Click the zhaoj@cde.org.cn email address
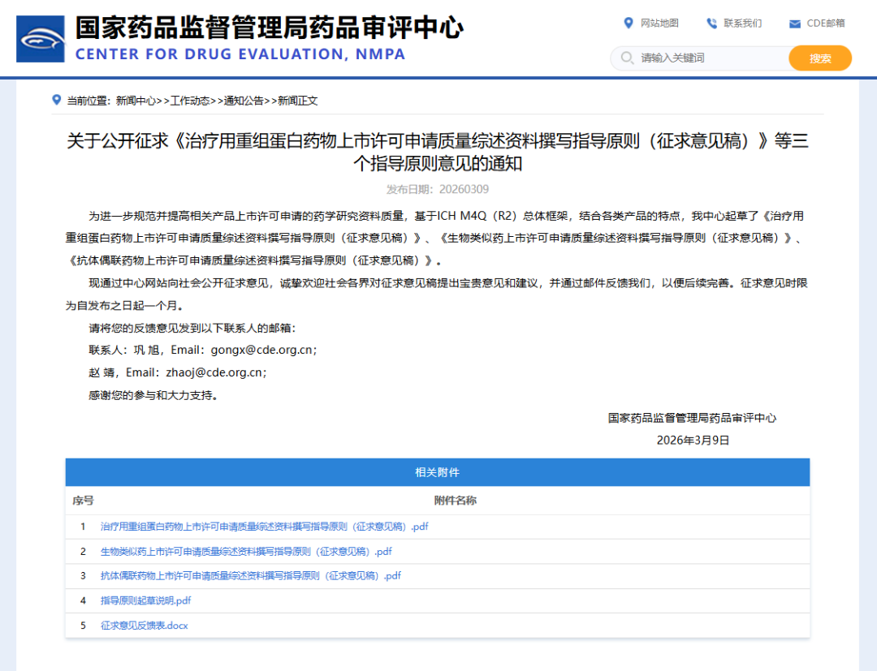 coord(214,372)
